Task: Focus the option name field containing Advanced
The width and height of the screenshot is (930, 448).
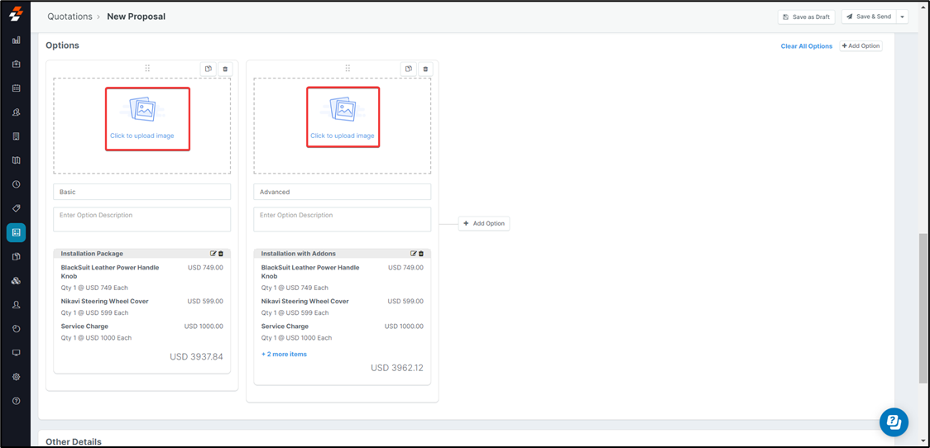Action: coord(343,192)
